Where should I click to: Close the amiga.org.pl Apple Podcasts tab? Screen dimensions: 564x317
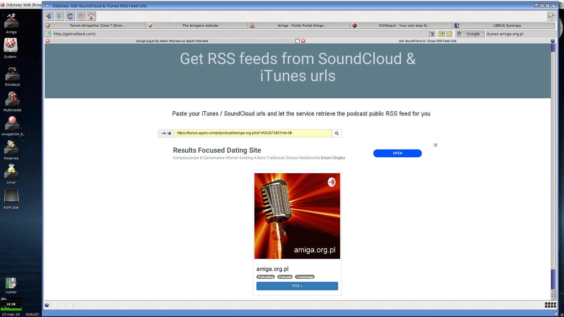(x=48, y=41)
